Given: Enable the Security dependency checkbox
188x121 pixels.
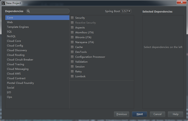Looking at the screenshot, I should point(72,18).
